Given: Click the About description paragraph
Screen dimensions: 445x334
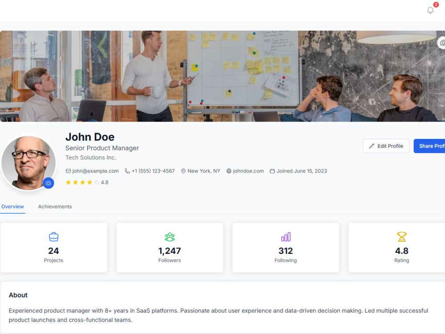Looking at the screenshot, I should click(218, 315).
